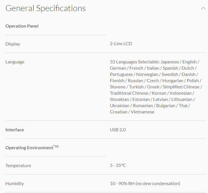
Task: Click the Display row label
Action: (13, 44)
